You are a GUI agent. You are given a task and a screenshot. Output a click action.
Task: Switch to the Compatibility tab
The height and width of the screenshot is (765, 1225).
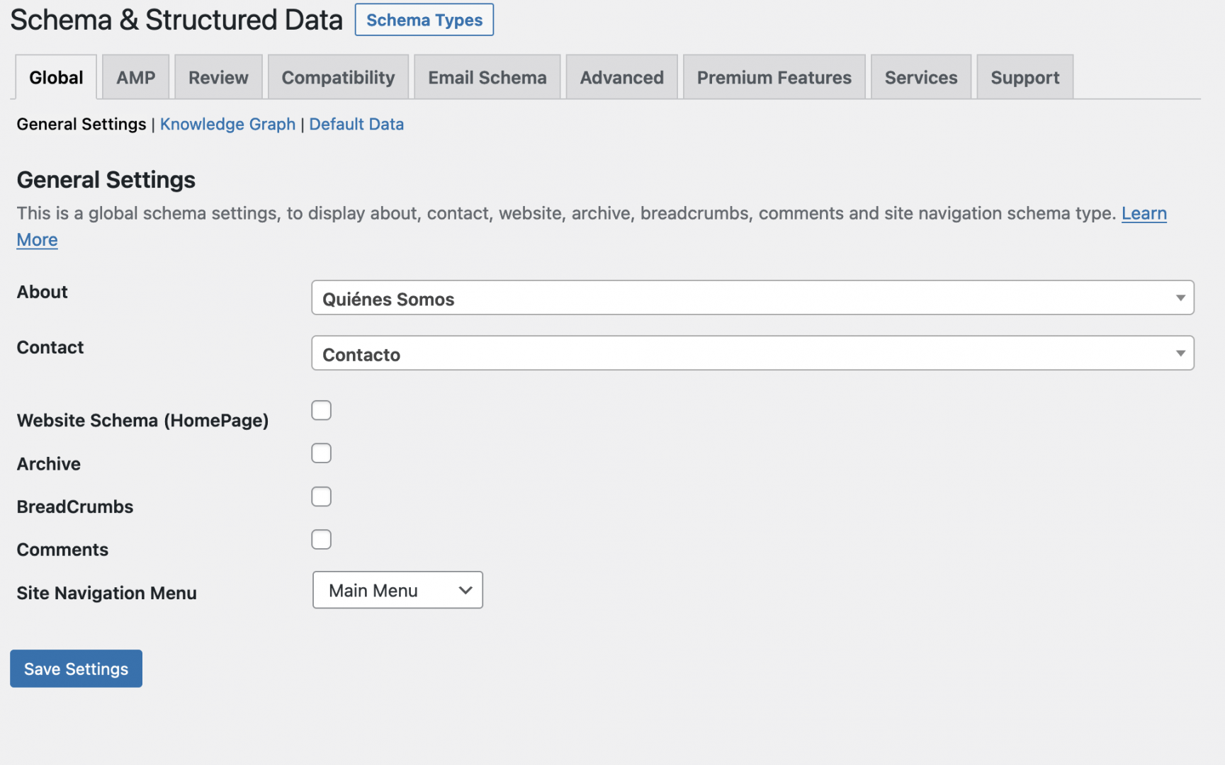click(x=338, y=77)
